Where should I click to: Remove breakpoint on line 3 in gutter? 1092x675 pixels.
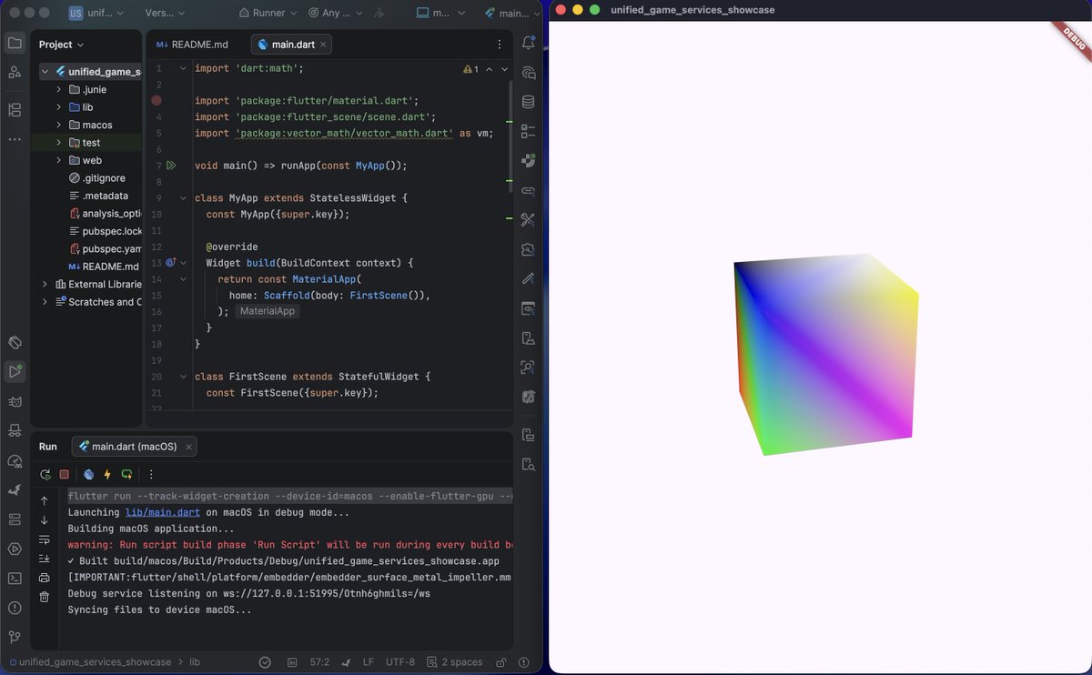(x=157, y=100)
